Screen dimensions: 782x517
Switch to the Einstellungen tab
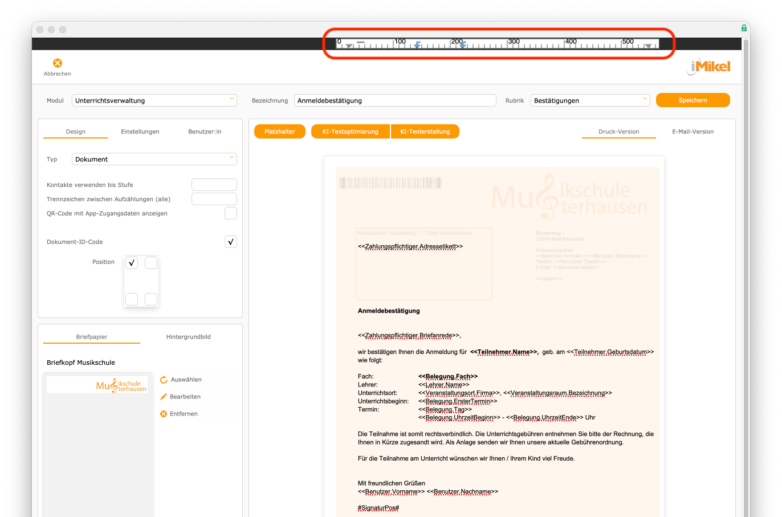[x=140, y=132]
